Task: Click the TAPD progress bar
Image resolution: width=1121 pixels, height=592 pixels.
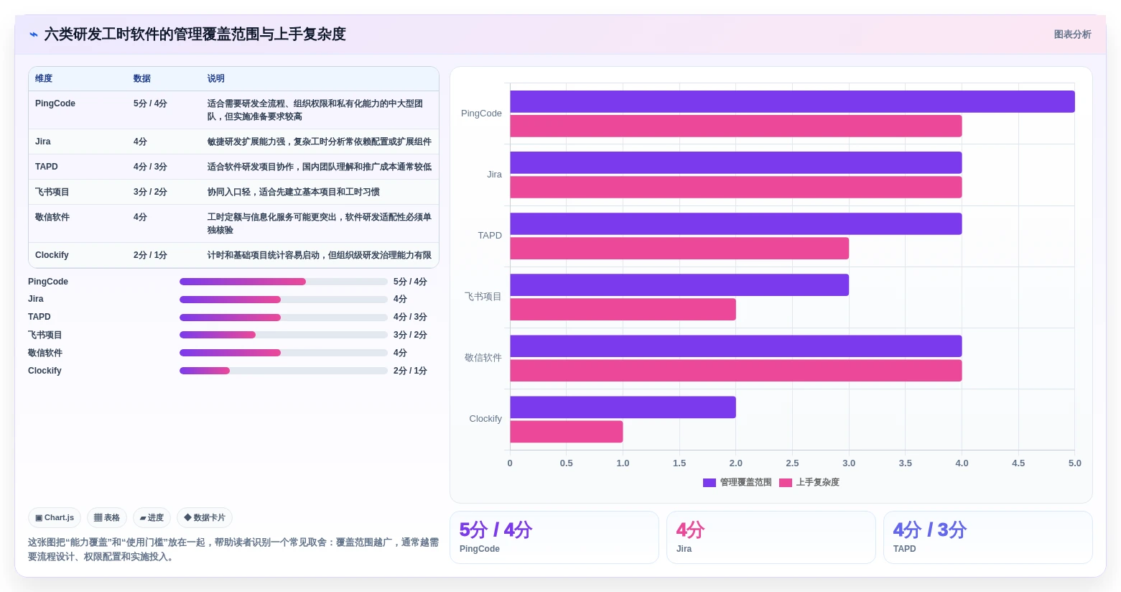Action: point(284,318)
